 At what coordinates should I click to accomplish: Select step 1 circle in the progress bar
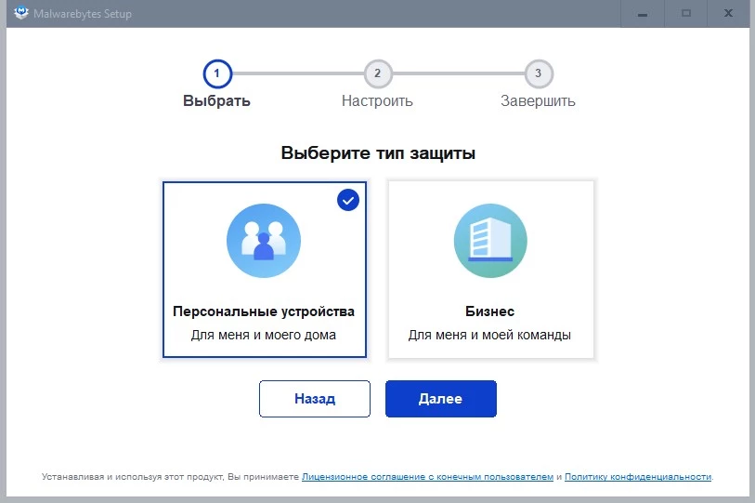coord(216,73)
